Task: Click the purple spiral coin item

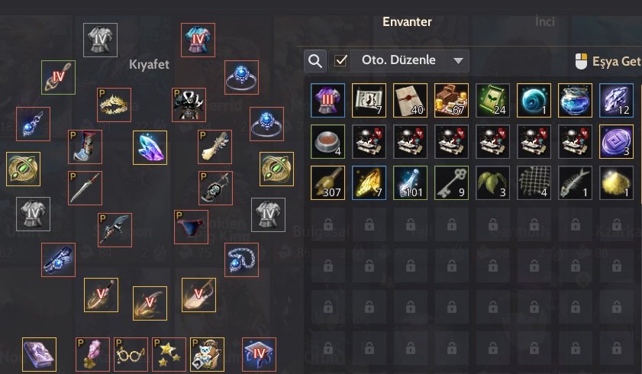Action: pos(616,141)
